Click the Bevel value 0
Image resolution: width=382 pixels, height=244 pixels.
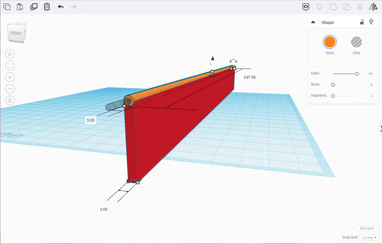371,85
